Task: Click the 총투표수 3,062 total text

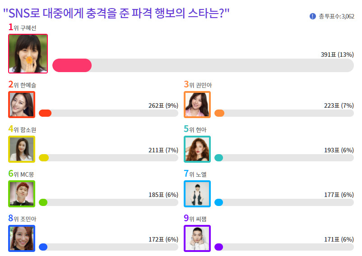Action: coord(337,16)
